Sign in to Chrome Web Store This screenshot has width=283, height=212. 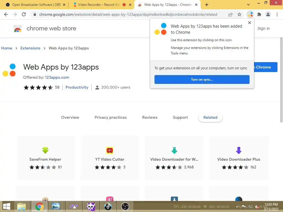[x=263, y=28]
